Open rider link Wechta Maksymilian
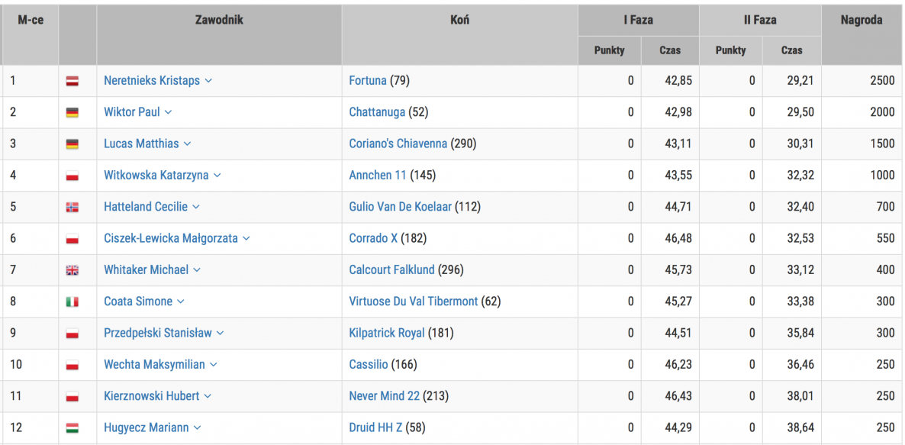 154,365
